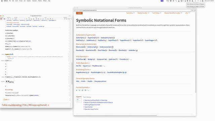Open the Del prefix operator link
The image size is (215, 121).
pyautogui.click(x=79, y=66)
